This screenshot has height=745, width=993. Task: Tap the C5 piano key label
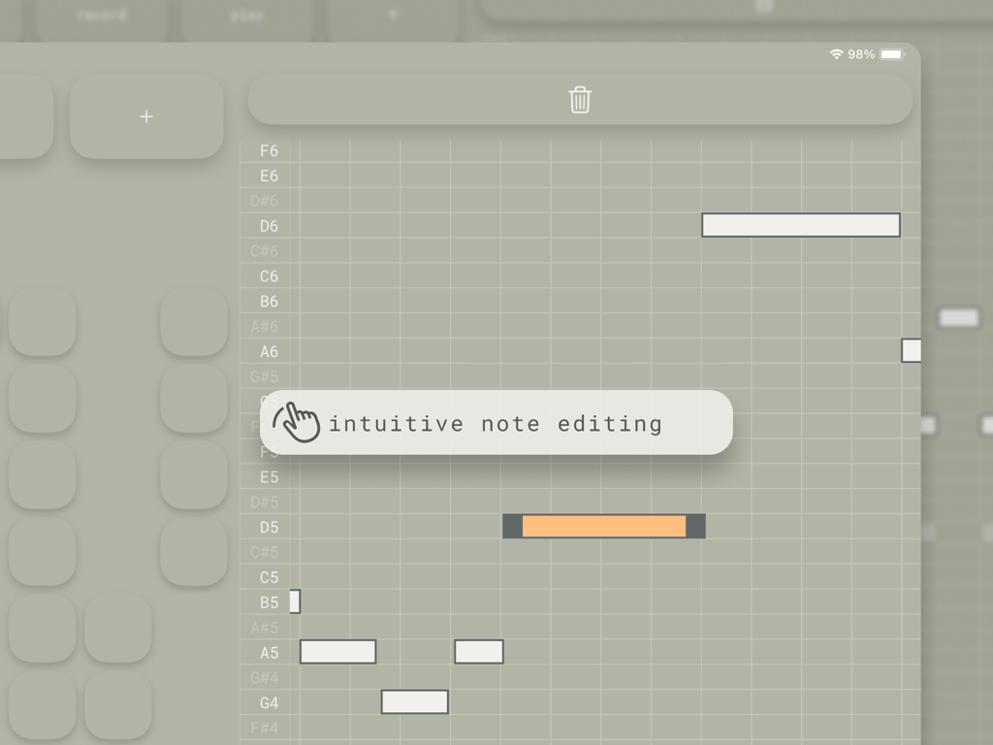(268, 577)
